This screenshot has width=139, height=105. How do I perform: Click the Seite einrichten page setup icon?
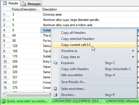[x=55, y=89]
